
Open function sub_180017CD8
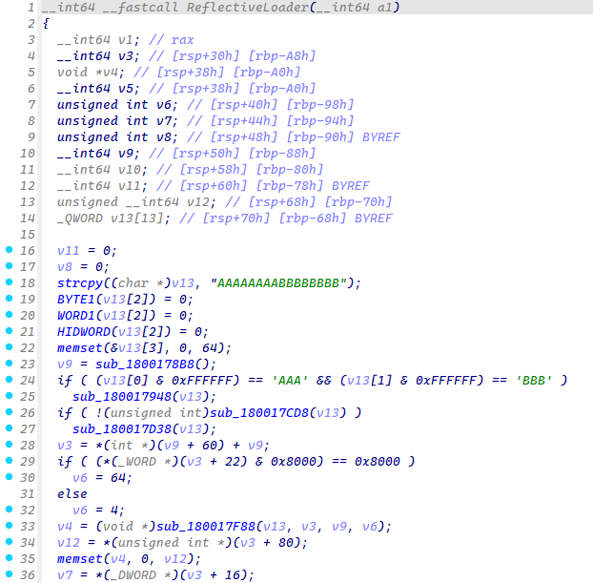(259, 412)
